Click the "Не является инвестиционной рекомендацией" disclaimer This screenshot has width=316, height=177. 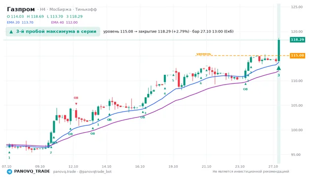[251, 172]
